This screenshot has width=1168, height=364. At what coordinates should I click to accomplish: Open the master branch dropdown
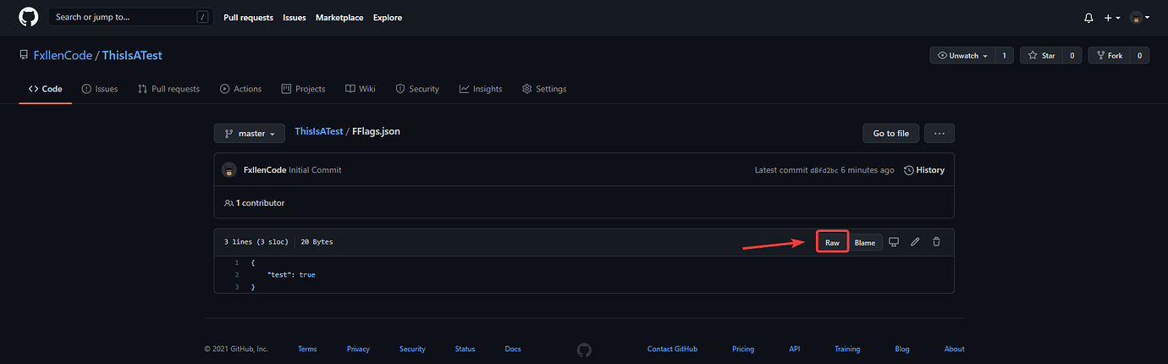click(250, 134)
